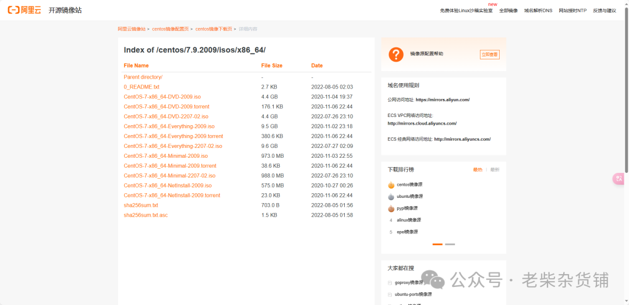This screenshot has height=305, width=629.
Task: Click the File Size column header
Action: tap(271, 66)
